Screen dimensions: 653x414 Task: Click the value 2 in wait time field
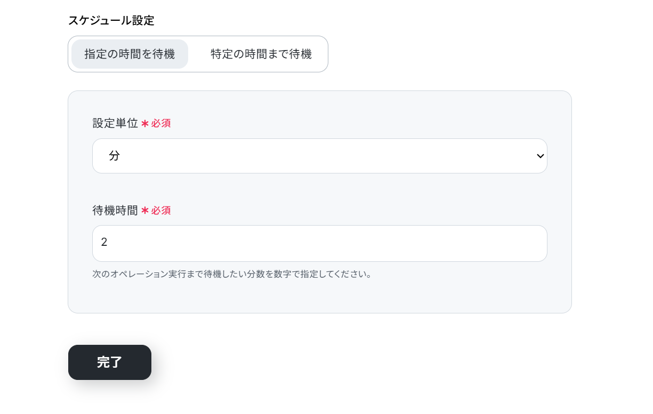(x=104, y=243)
